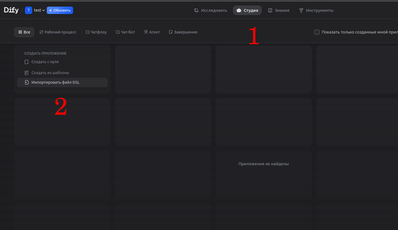Viewport: 398px width, 230px height.
Task: Click the compass icon for Исследовать
Action: click(197, 10)
